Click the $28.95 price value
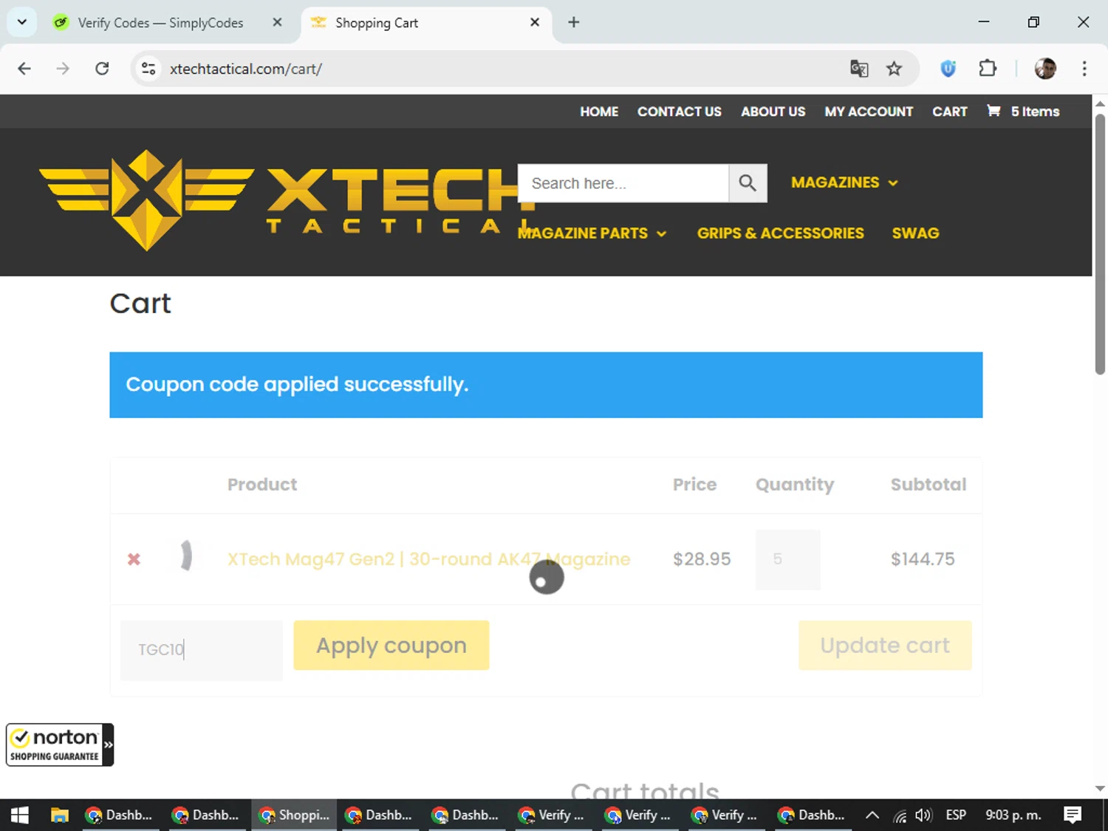1108x831 pixels. click(x=702, y=559)
